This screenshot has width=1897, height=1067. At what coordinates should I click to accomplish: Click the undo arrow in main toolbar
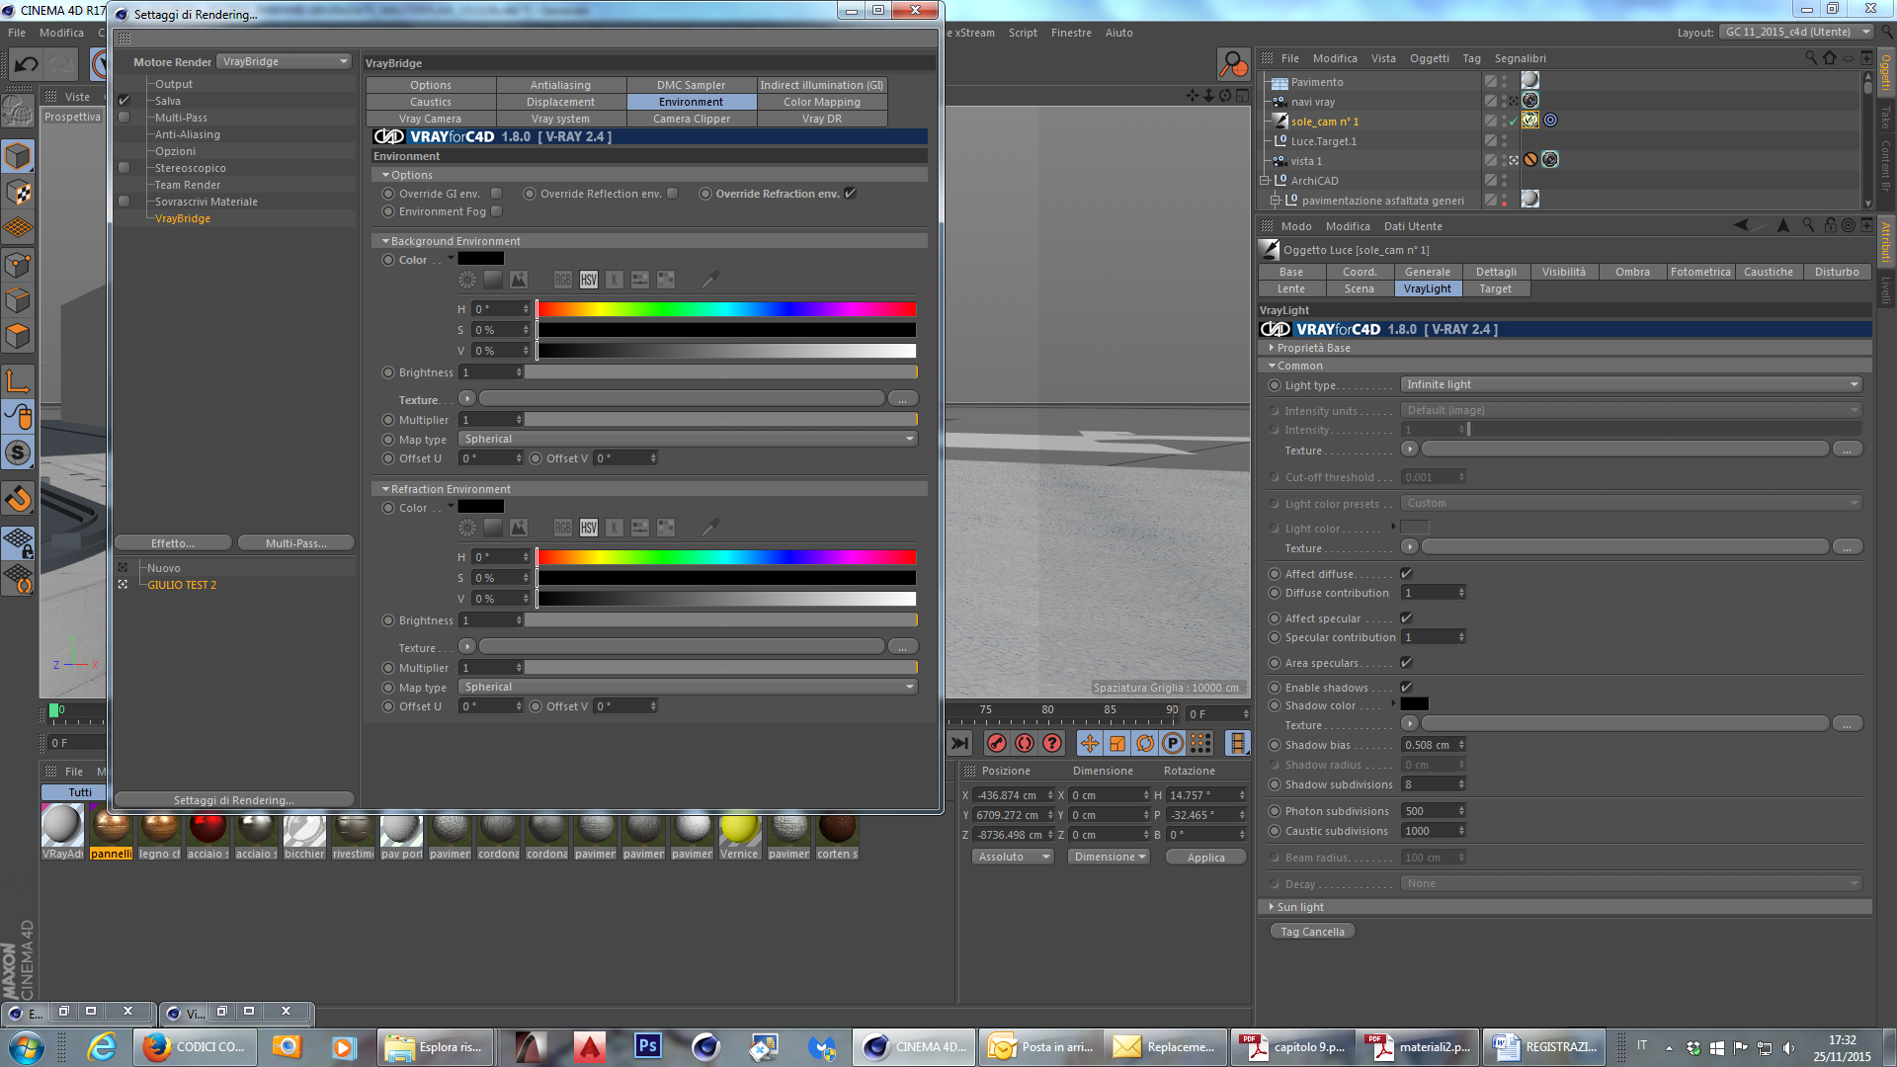(x=26, y=65)
